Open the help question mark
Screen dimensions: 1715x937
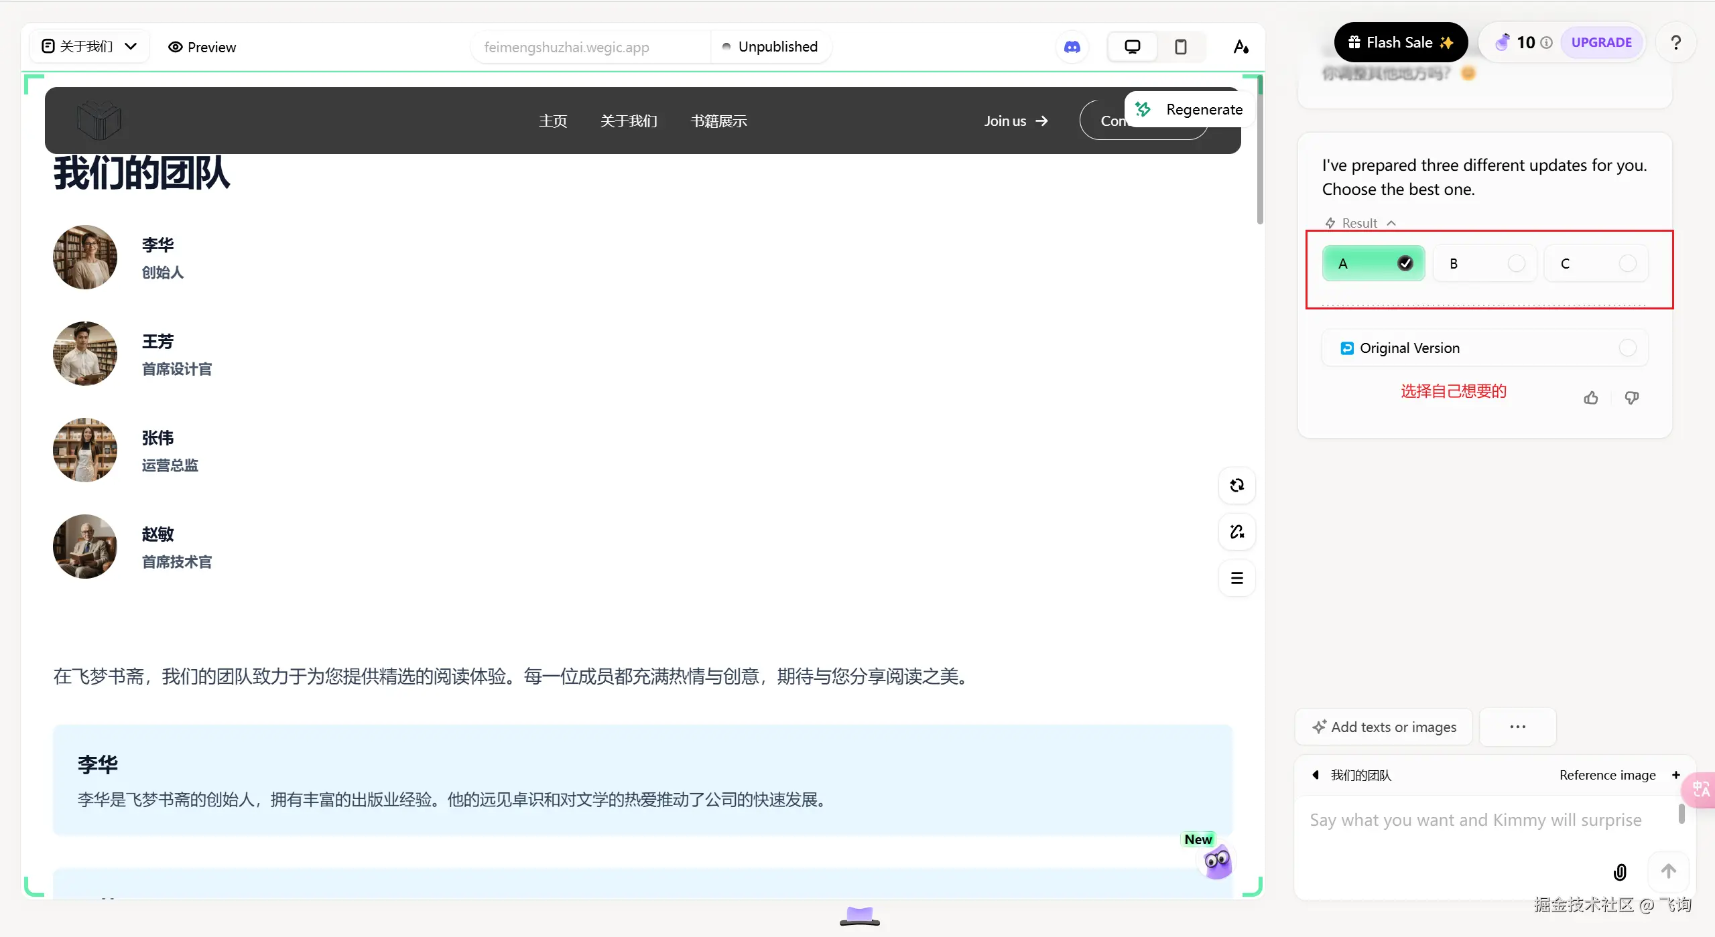tap(1675, 43)
